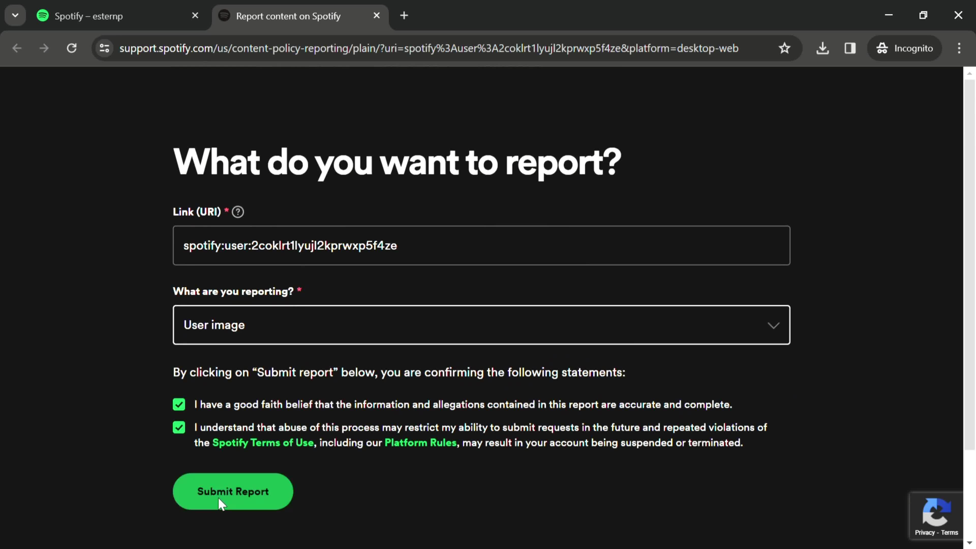Image resolution: width=976 pixels, height=549 pixels.
Task: Click the help question mark icon
Action: (238, 212)
